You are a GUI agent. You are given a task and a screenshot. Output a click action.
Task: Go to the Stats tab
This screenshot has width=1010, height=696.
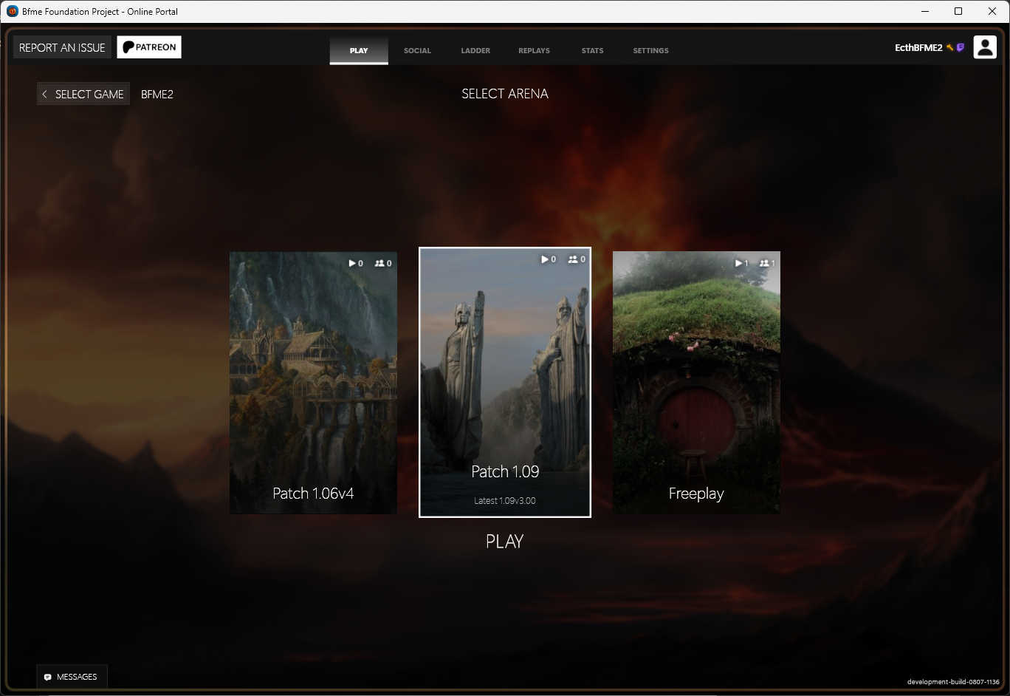(x=592, y=50)
